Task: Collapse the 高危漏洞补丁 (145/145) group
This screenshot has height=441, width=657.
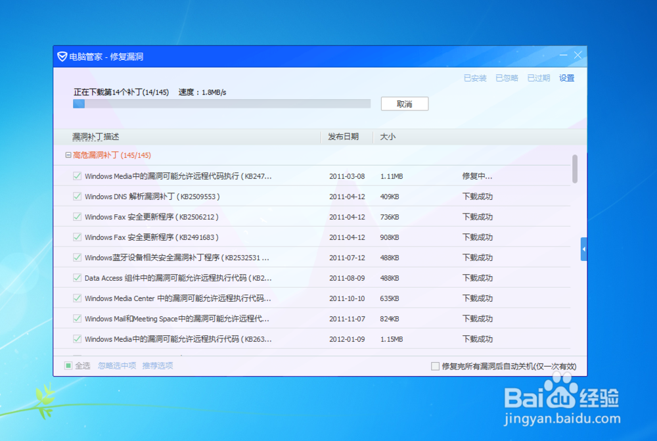Action: tap(68, 155)
